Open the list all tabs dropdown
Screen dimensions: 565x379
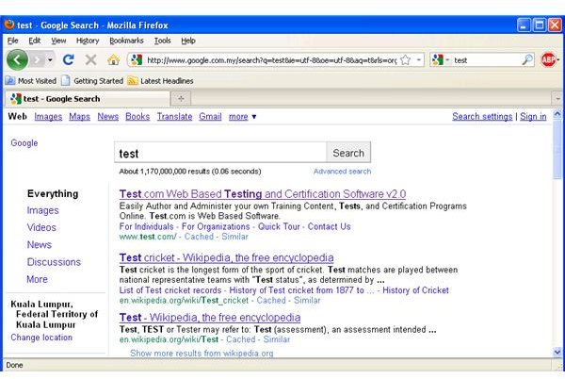tap(557, 98)
